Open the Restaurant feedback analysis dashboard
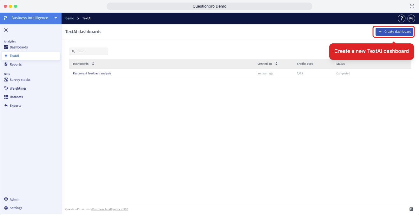Screen dimensions: 419x215 92,73
